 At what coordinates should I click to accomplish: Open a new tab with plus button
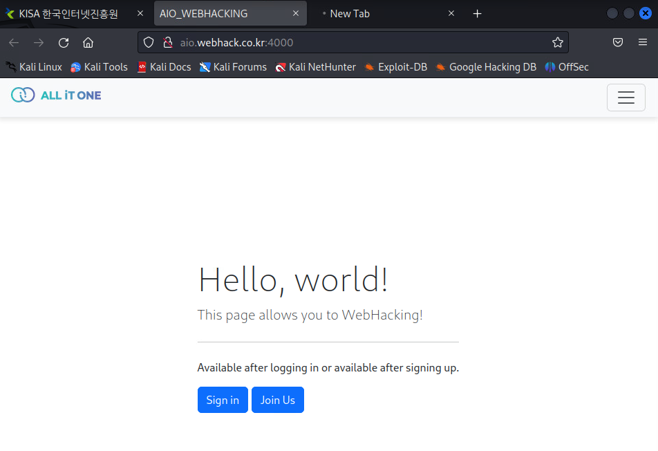tap(477, 14)
